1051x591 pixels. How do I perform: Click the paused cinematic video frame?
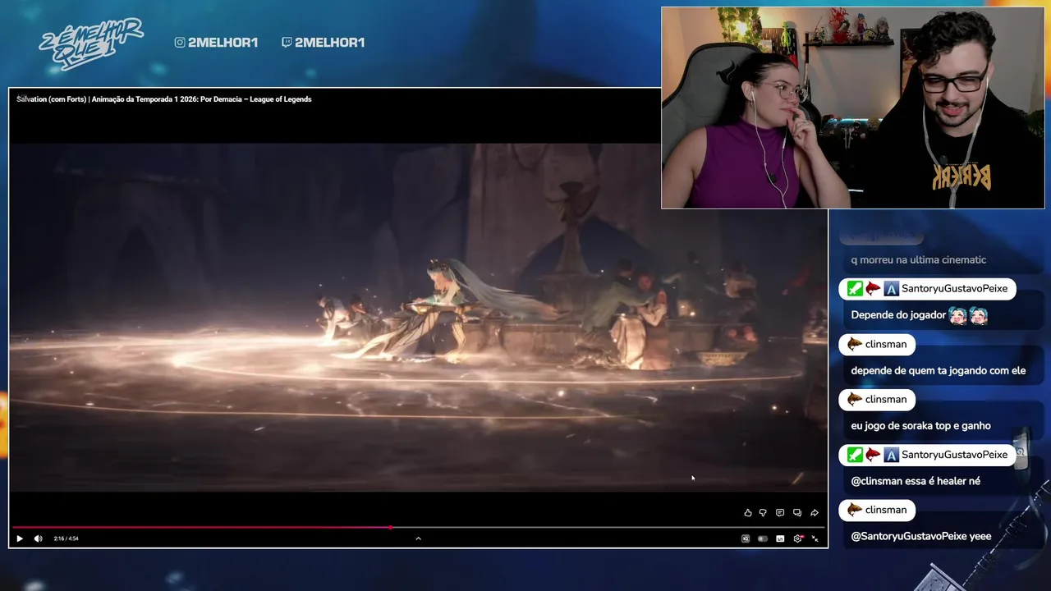point(418,318)
